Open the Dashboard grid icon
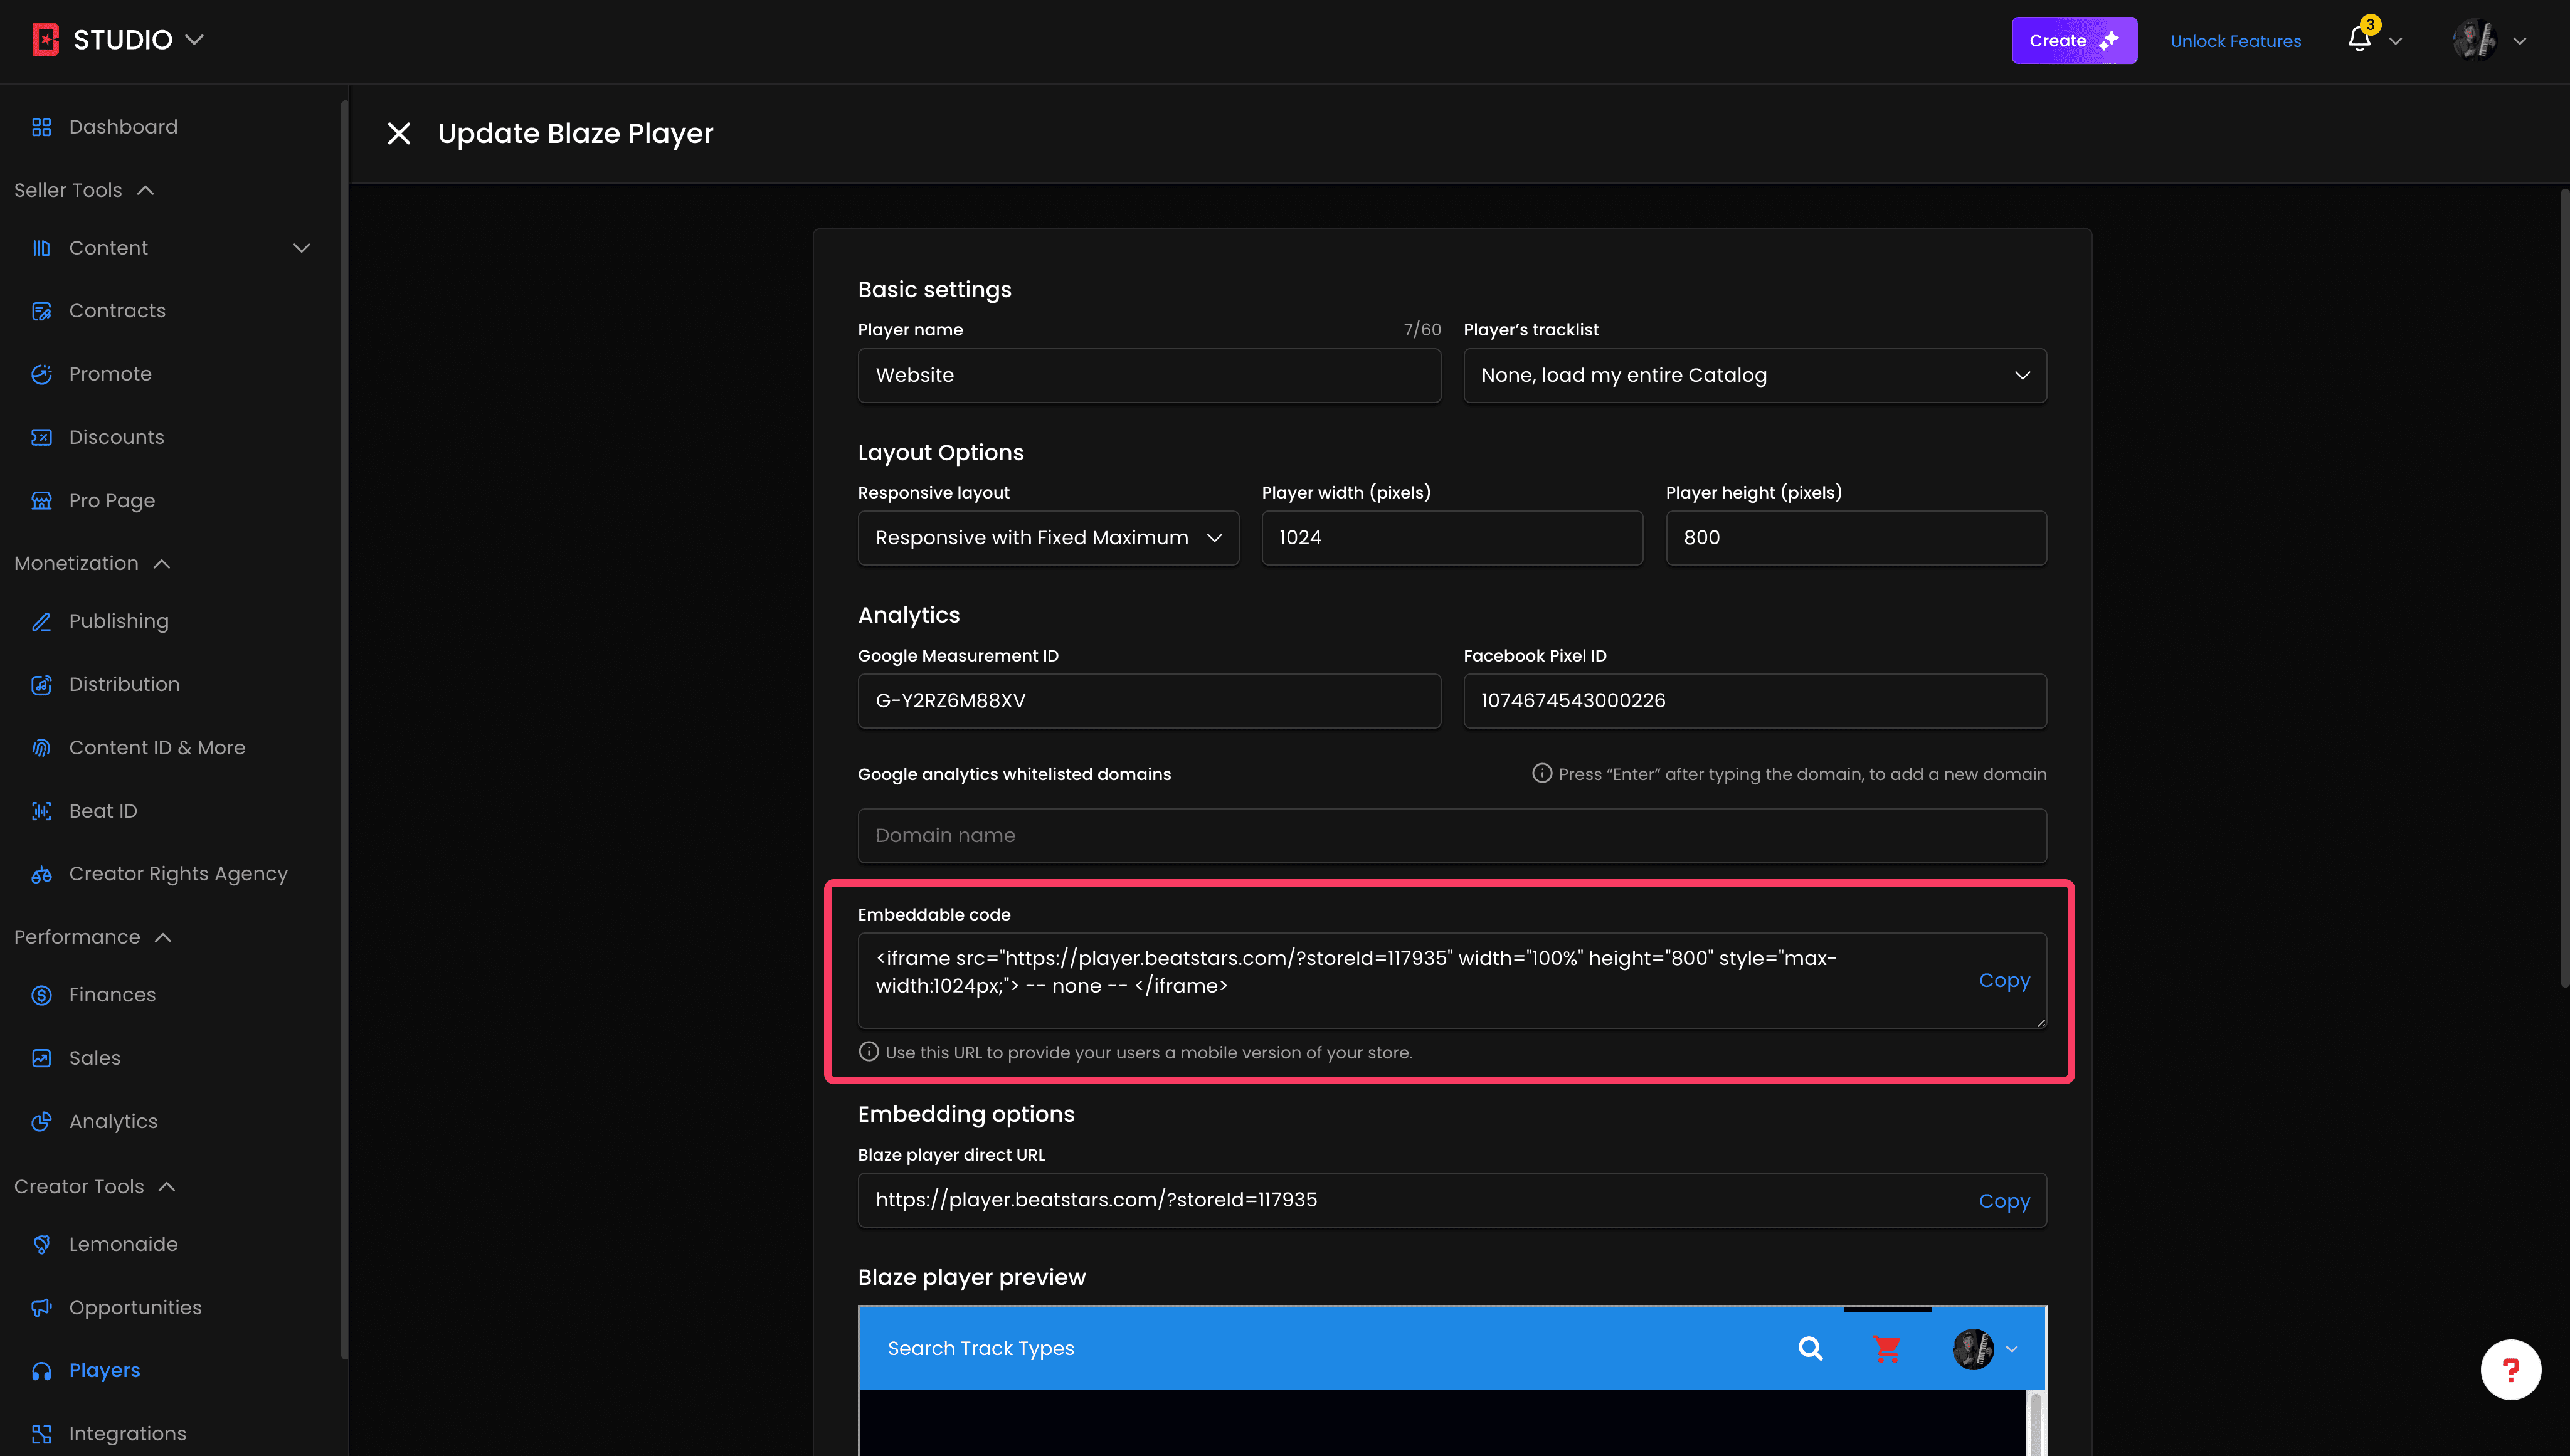Image resolution: width=2570 pixels, height=1456 pixels. pyautogui.click(x=41, y=127)
